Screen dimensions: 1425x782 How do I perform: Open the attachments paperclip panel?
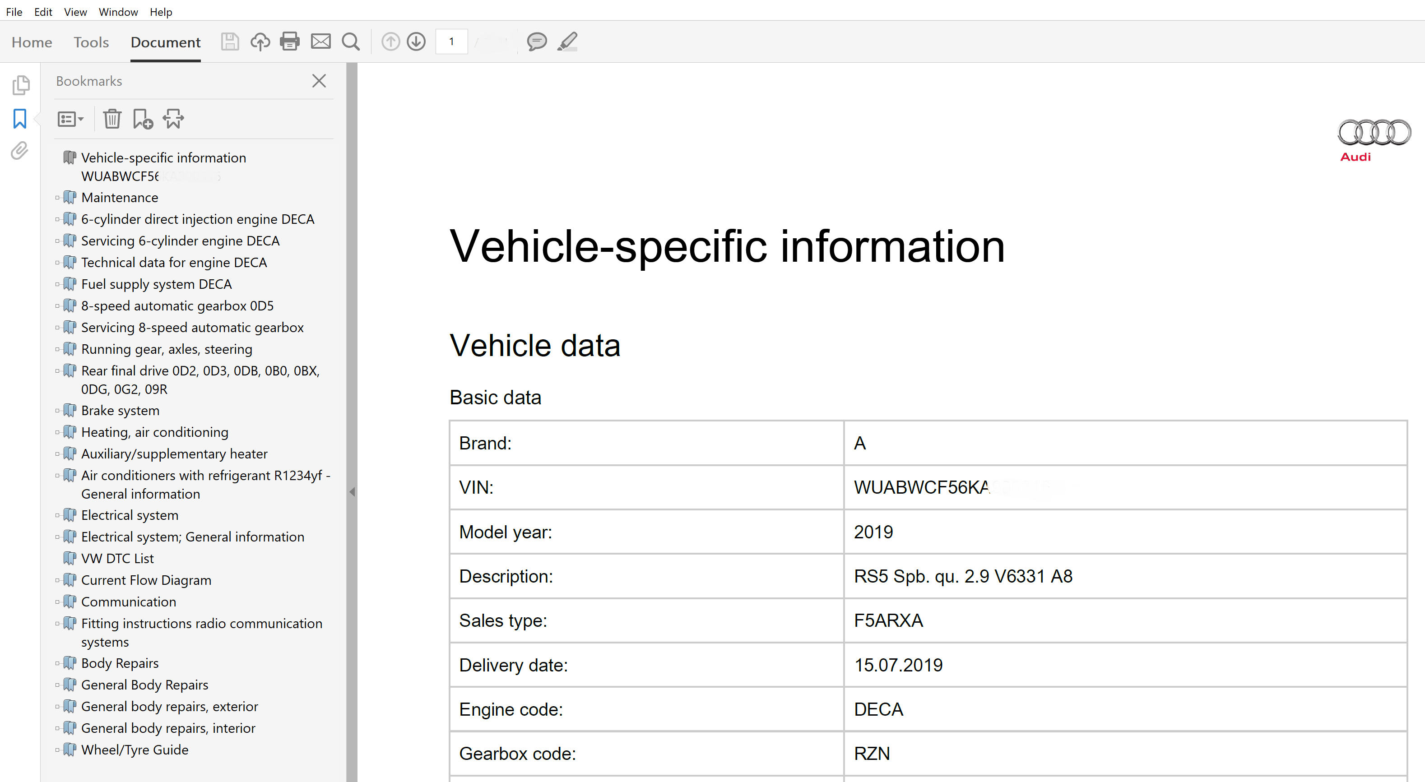20,150
